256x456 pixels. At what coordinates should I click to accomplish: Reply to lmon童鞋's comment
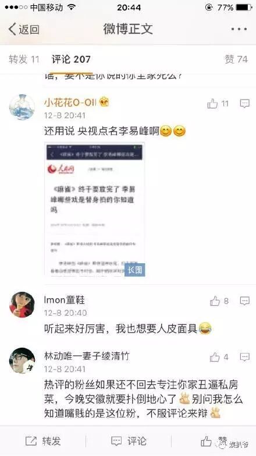coord(245,301)
